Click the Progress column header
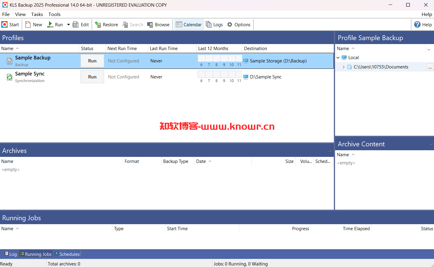Screen dimensions: 434x267 coord(275,229)
